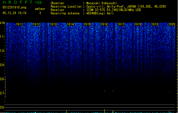This screenshot has width=178, height=113.
Task: Click the 0.9 kHz axis label
Action: [2, 65]
